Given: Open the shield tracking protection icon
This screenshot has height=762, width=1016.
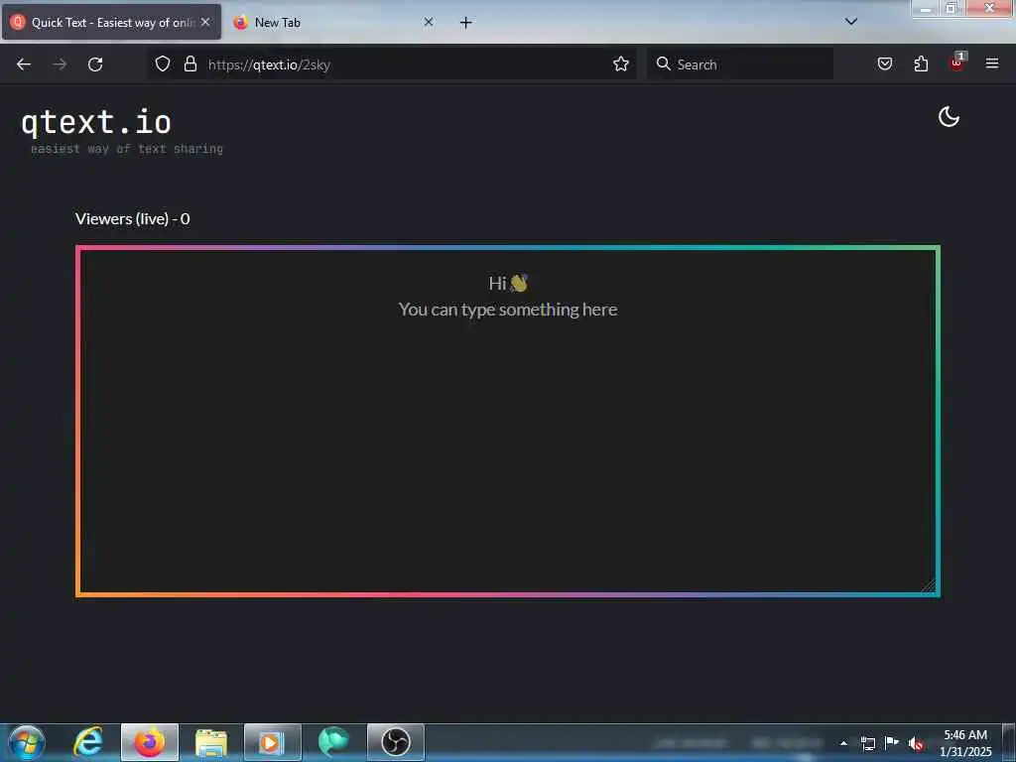Looking at the screenshot, I should pyautogui.click(x=163, y=63).
